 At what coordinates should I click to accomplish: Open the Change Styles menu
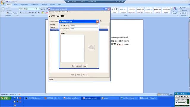[x=175, y=11]
